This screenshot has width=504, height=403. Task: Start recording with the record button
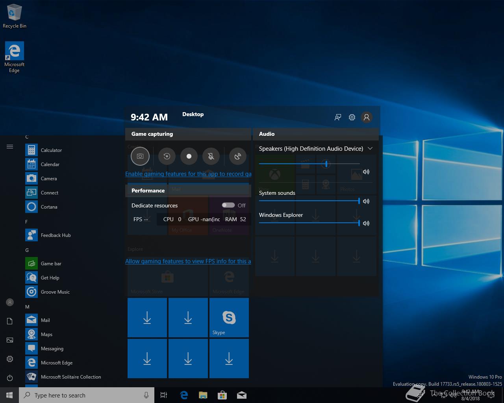[x=189, y=156]
